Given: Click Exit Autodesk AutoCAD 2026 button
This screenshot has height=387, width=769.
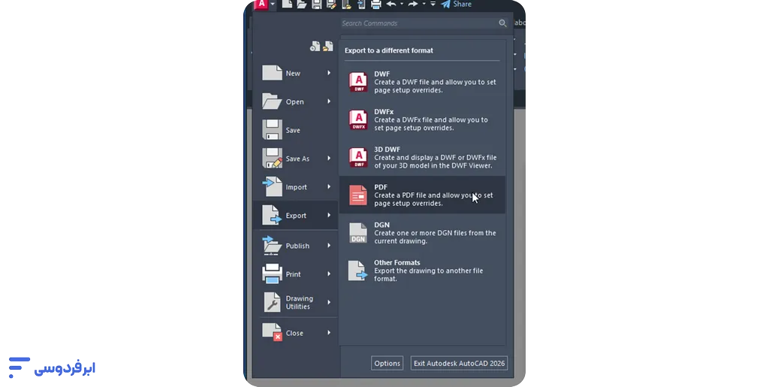Looking at the screenshot, I should tap(459, 363).
